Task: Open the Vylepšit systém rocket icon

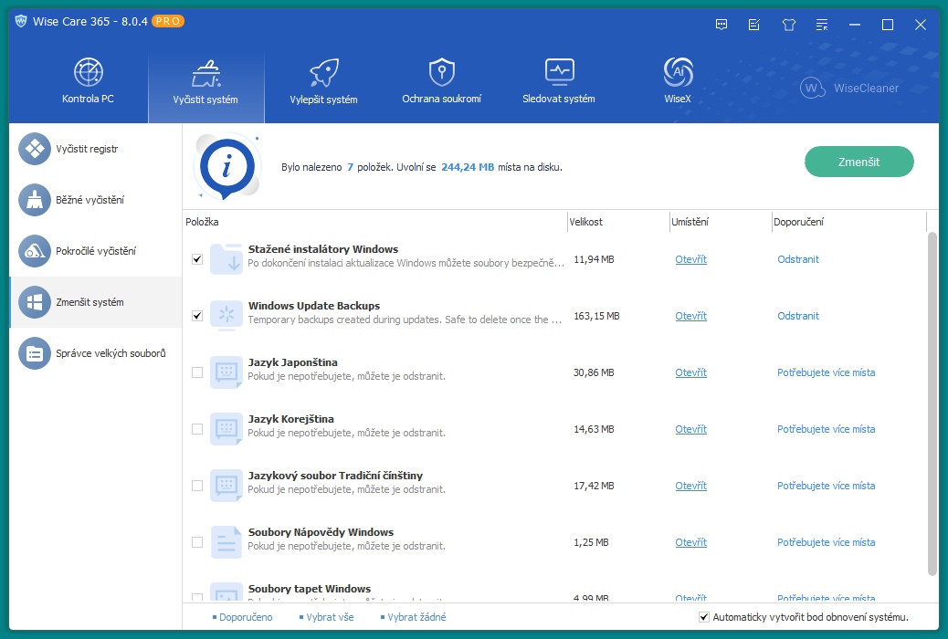Action: (x=324, y=73)
